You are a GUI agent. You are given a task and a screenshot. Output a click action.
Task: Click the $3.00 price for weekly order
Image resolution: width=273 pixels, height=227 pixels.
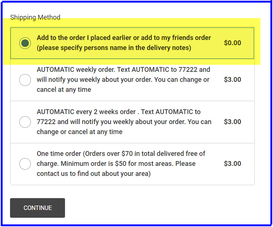[233, 80]
